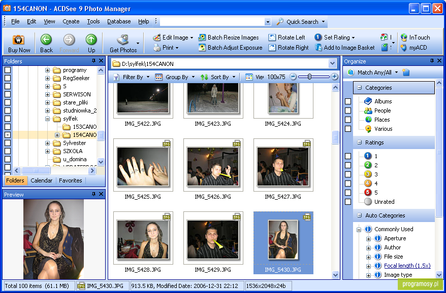Tick the Unrated checkbox
Screen dimensions: 446x293
coord(348,202)
